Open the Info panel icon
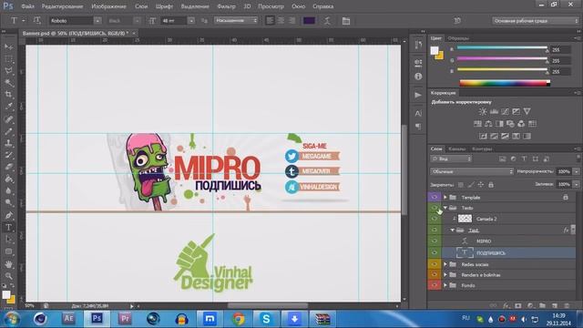The width and height of the screenshot is (583, 328). coord(418,77)
